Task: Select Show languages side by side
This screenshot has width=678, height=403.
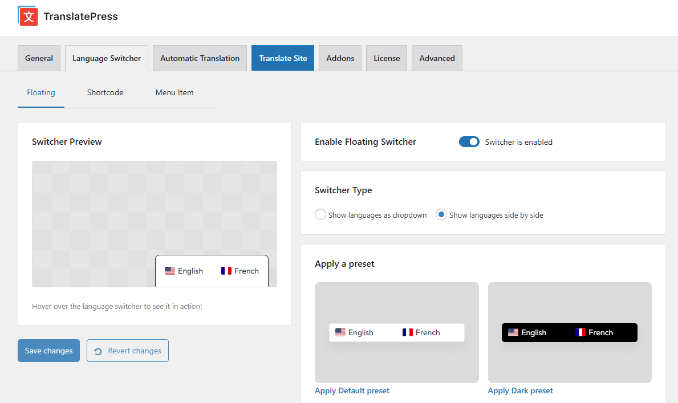Action: coord(441,214)
